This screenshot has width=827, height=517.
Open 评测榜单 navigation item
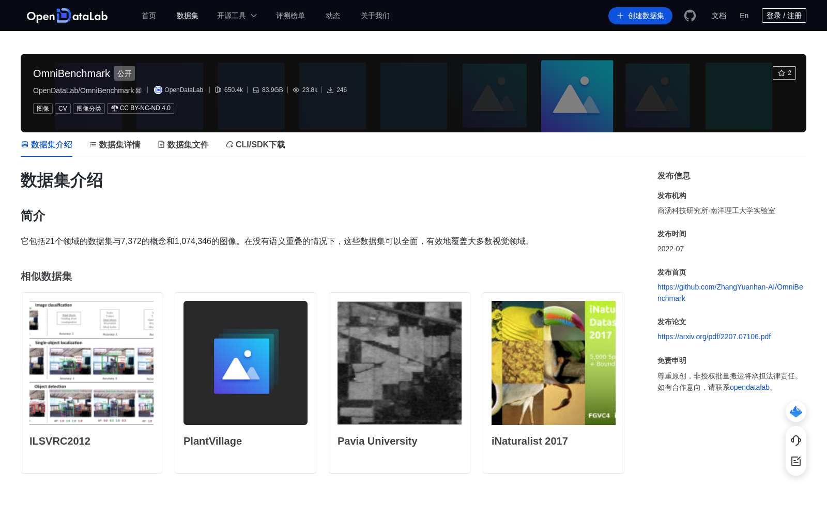[290, 16]
